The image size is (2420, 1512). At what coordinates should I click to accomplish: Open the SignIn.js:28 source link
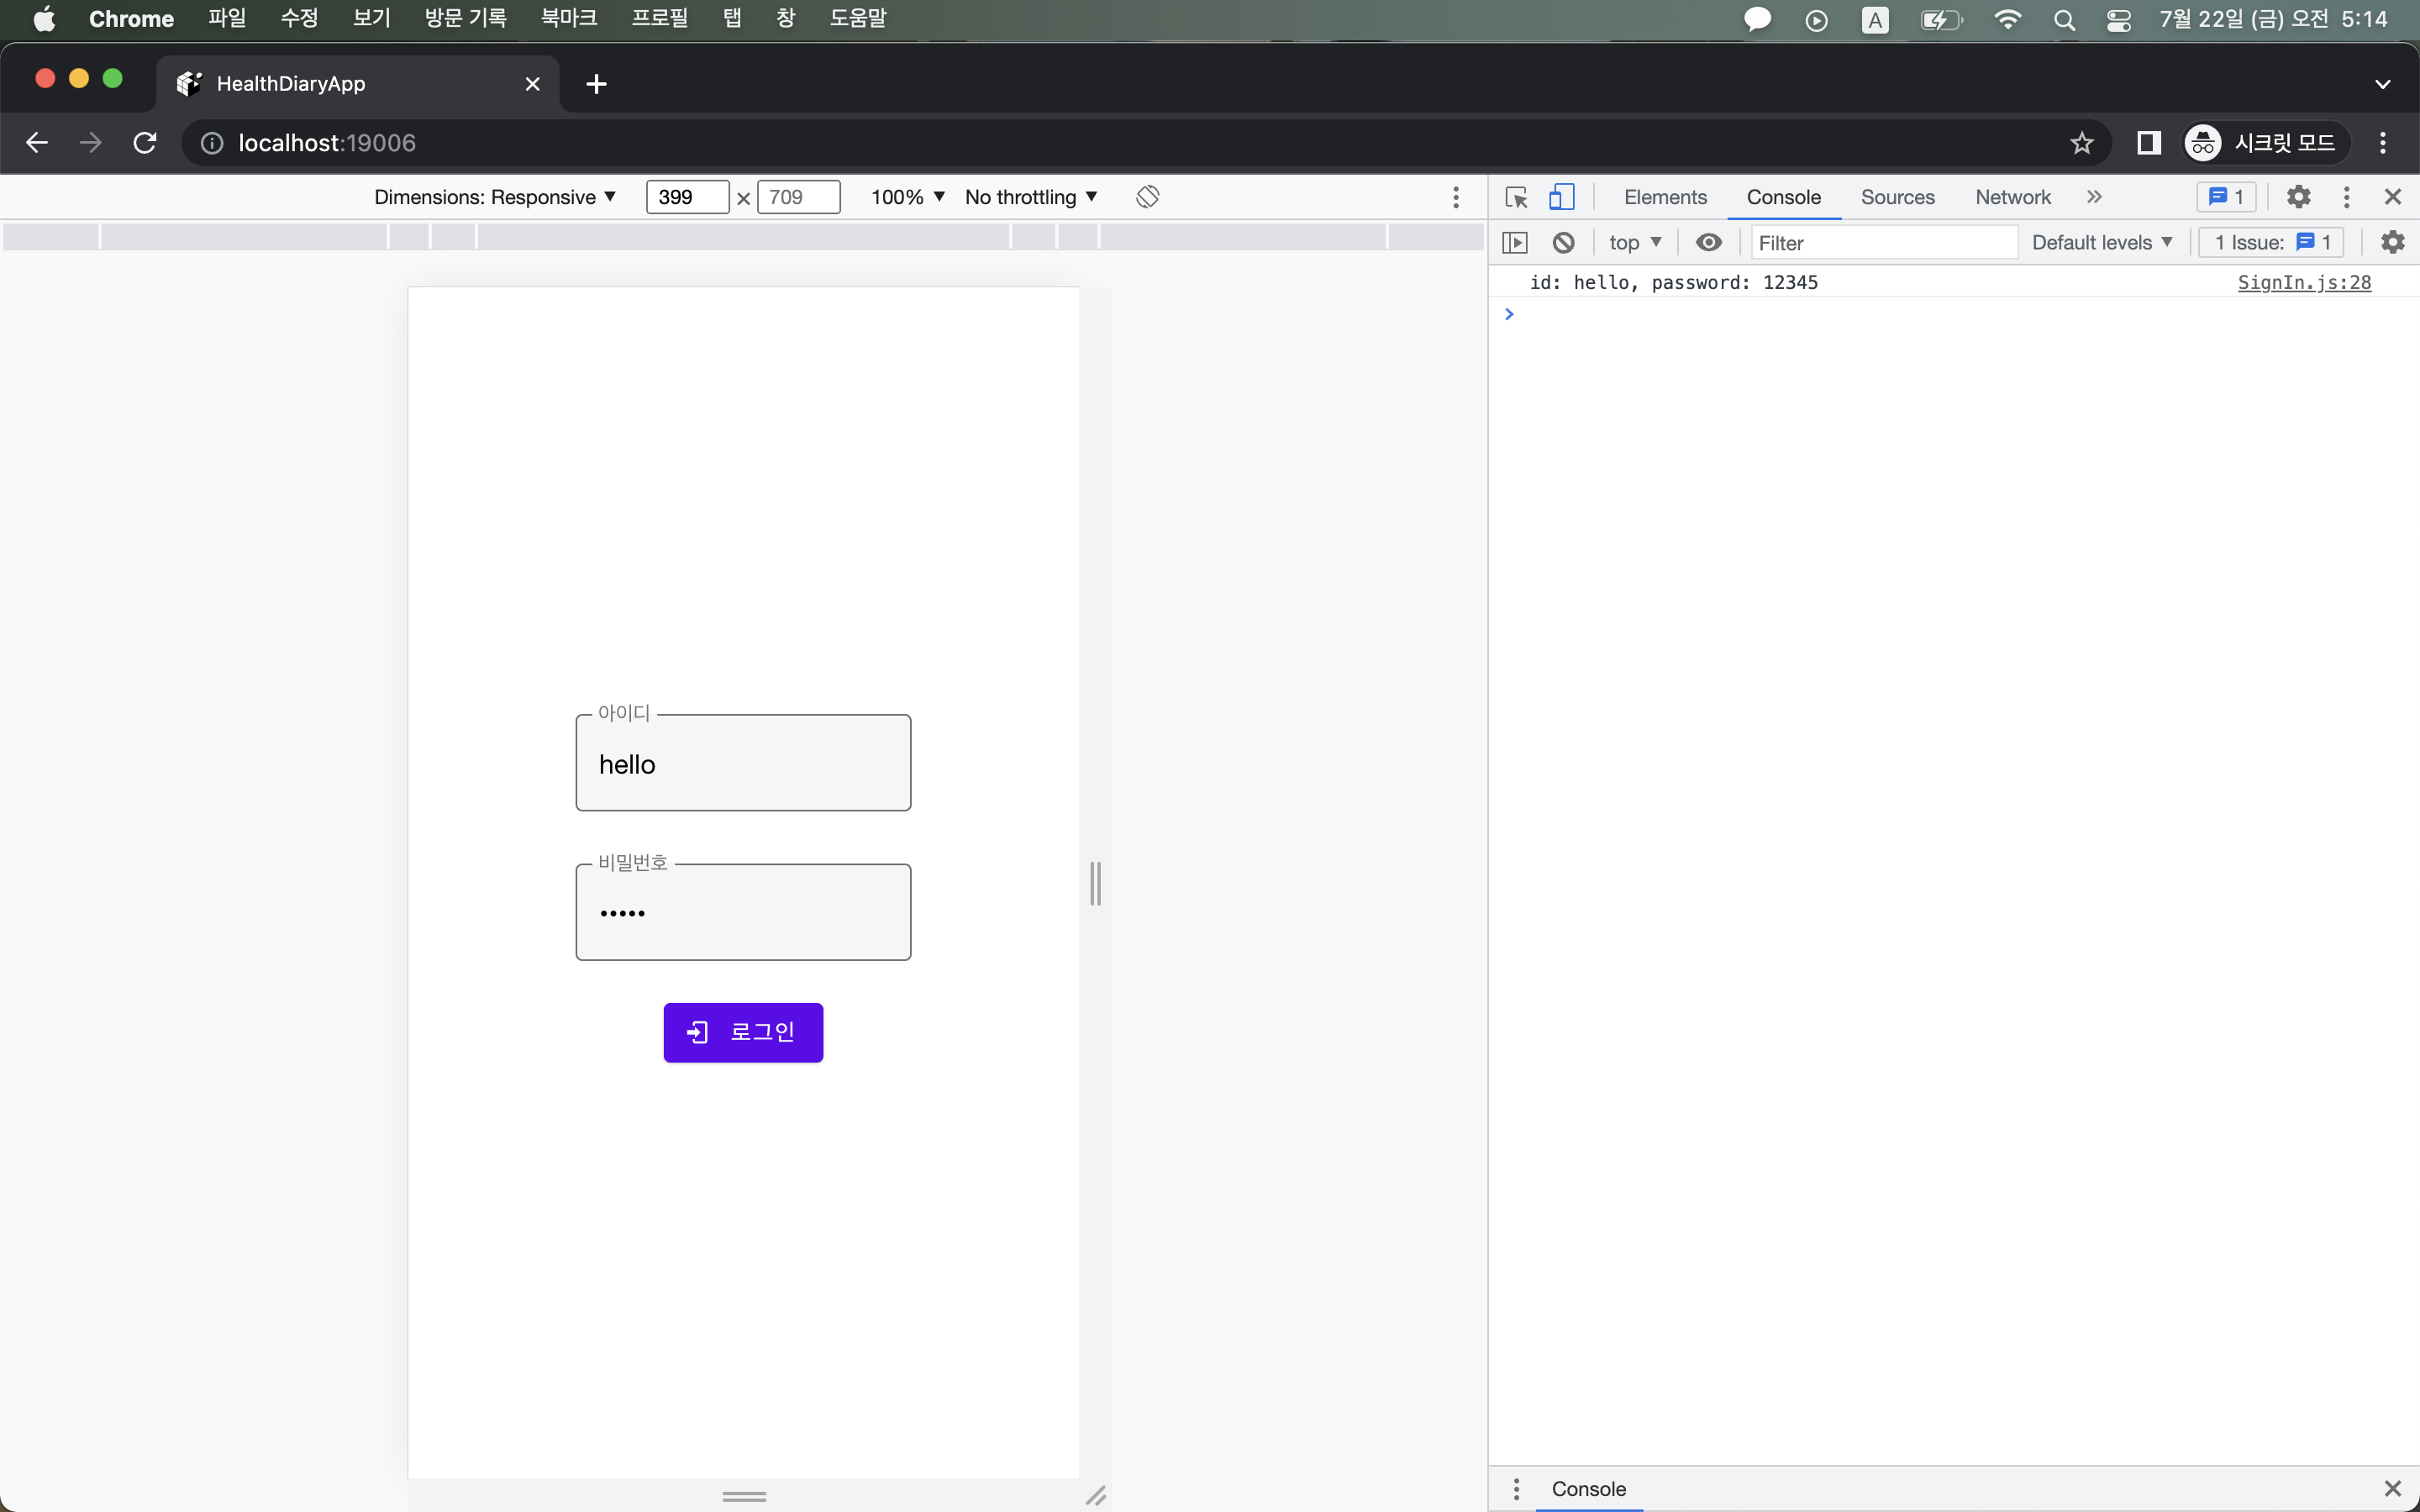pos(2304,282)
